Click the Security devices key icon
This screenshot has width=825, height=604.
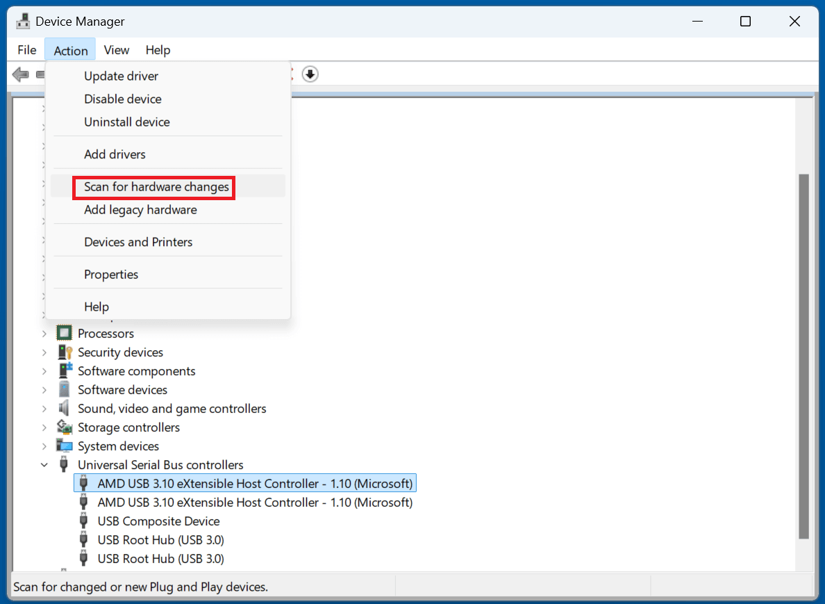tap(65, 352)
